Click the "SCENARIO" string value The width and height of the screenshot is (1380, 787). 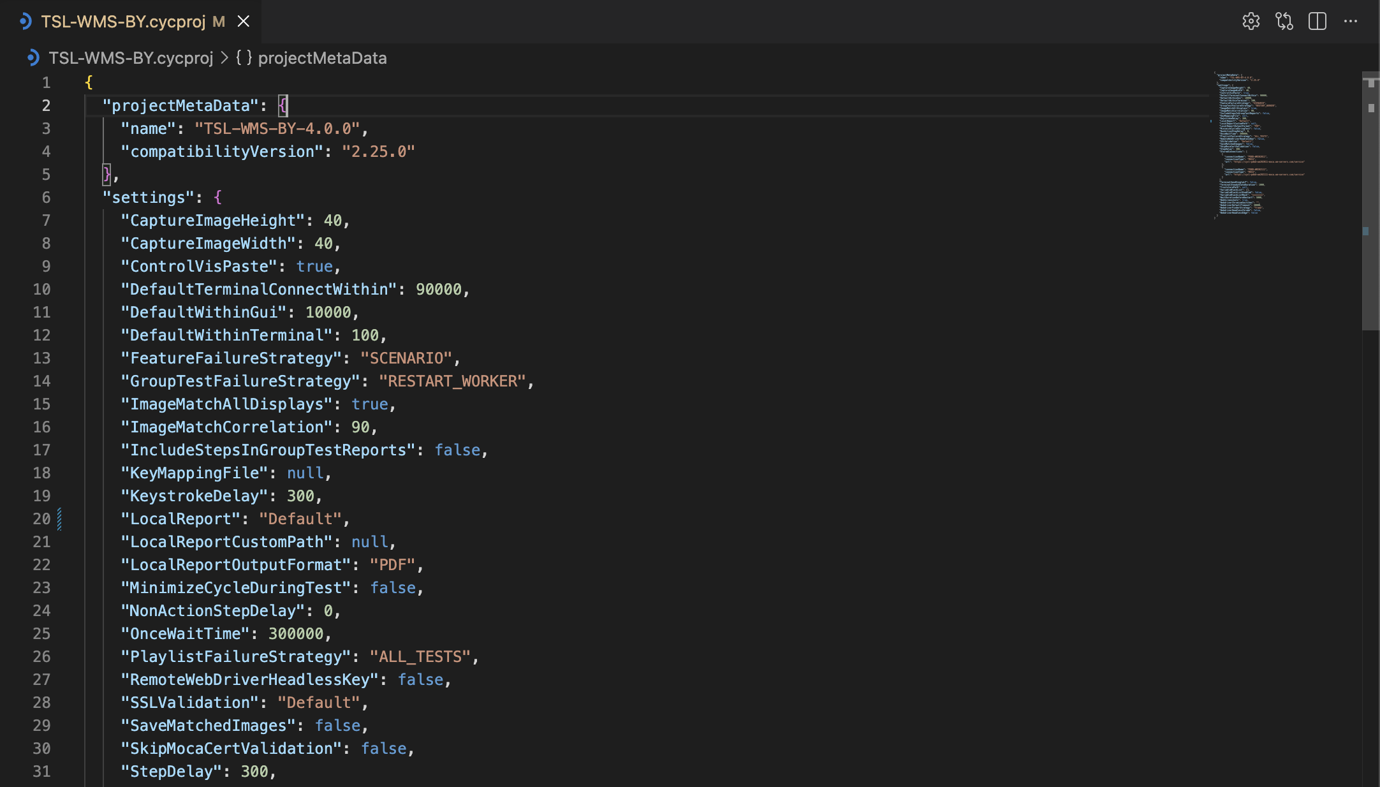pyautogui.click(x=406, y=358)
